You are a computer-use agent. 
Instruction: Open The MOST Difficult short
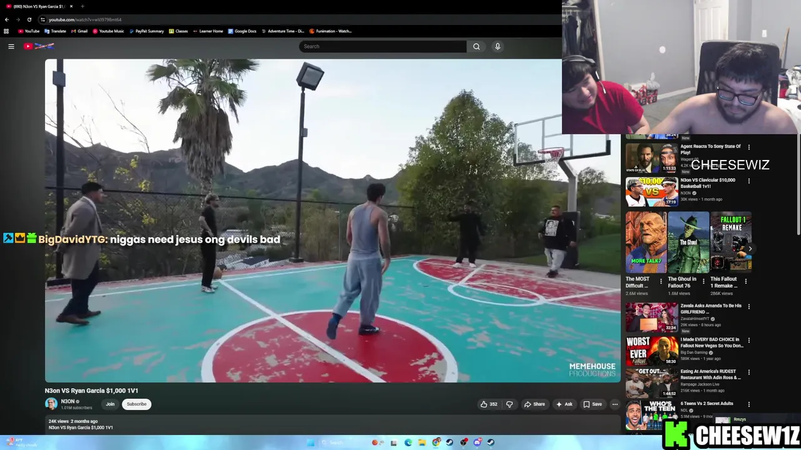pyautogui.click(x=646, y=242)
